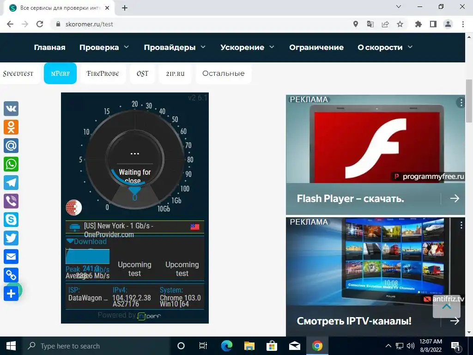Expand Ускорение menu chevron
The width and height of the screenshot is (473, 355).
pos(272,47)
